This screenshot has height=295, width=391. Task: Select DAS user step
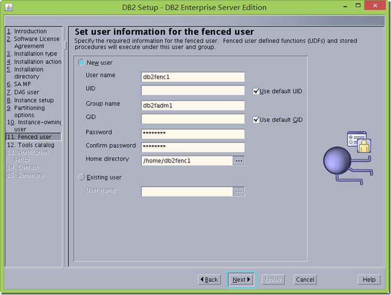click(x=23, y=92)
